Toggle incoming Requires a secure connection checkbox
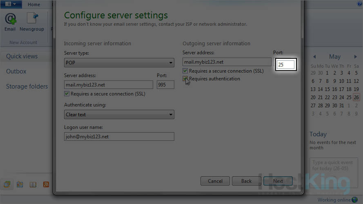The width and height of the screenshot is (363, 204). click(x=67, y=94)
